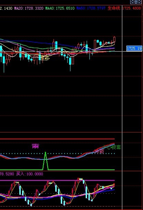
Task: Click the yellow 主多 marker on chart
Action: point(45,58)
